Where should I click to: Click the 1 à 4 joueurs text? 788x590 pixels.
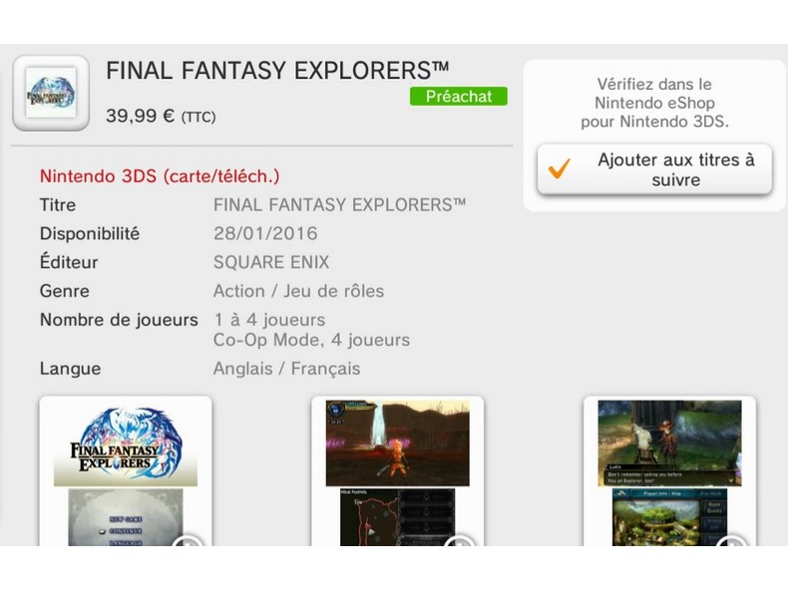(x=269, y=320)
